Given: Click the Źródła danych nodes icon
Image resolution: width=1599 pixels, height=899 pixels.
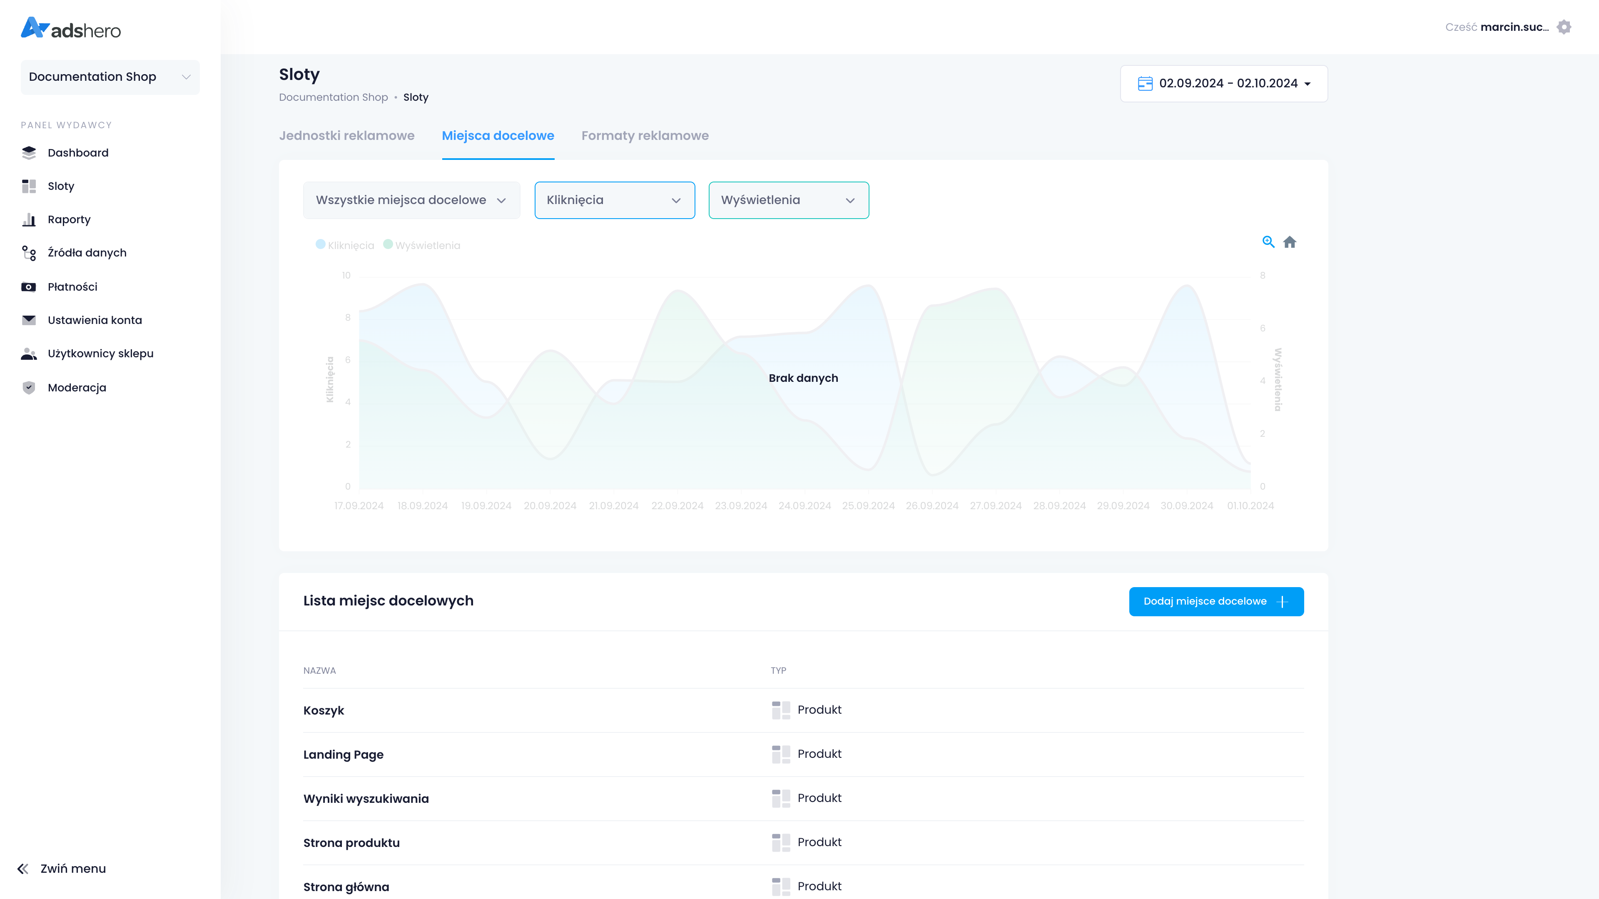Looking at the screenshot, I should (29, 253).
